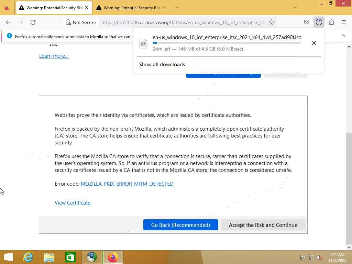Open the globe app on the taskbar
This screenshot has width=352, height=264.
point(91,257)
